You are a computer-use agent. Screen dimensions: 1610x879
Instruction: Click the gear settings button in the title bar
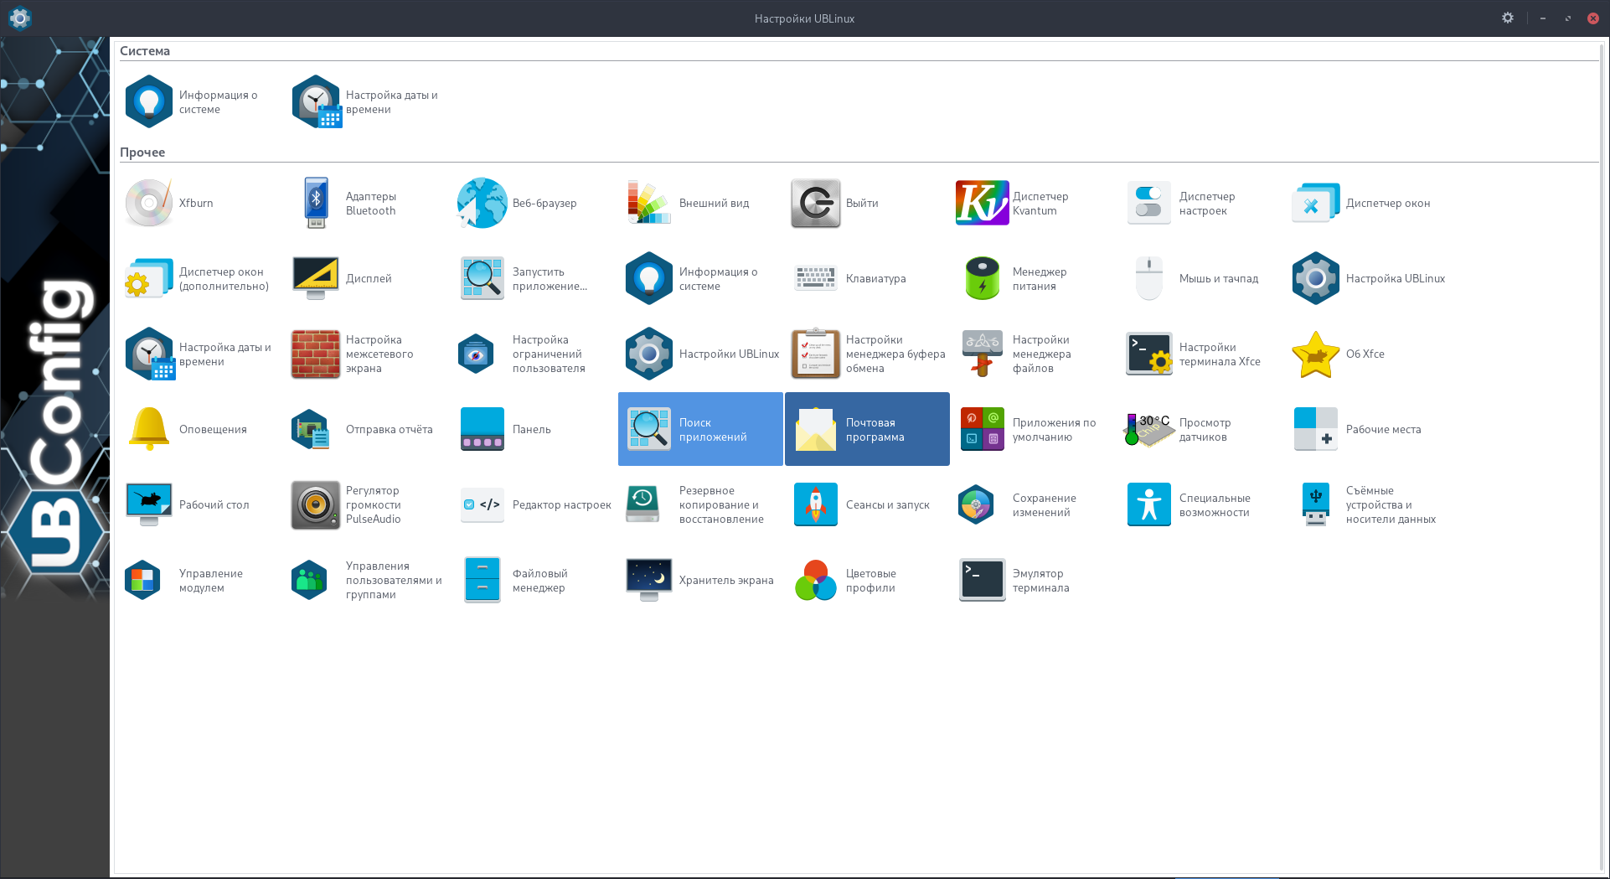1508,18
